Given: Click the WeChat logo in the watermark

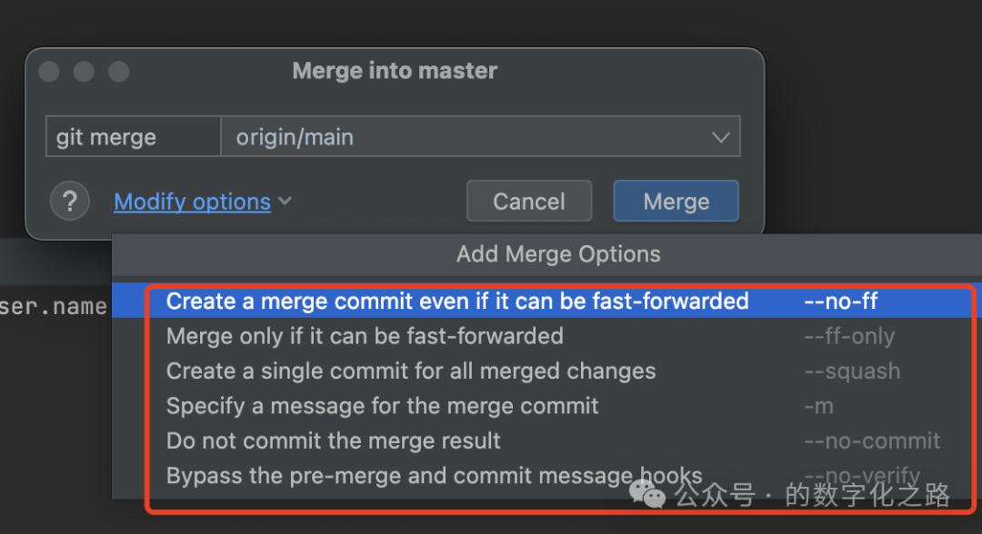Looking at the screenshot, I should [648, 493].
